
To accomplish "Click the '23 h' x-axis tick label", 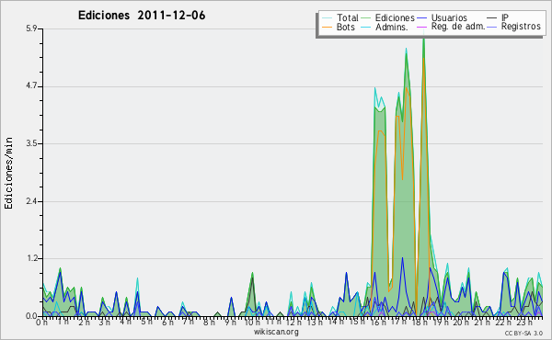I will (523, 322).
